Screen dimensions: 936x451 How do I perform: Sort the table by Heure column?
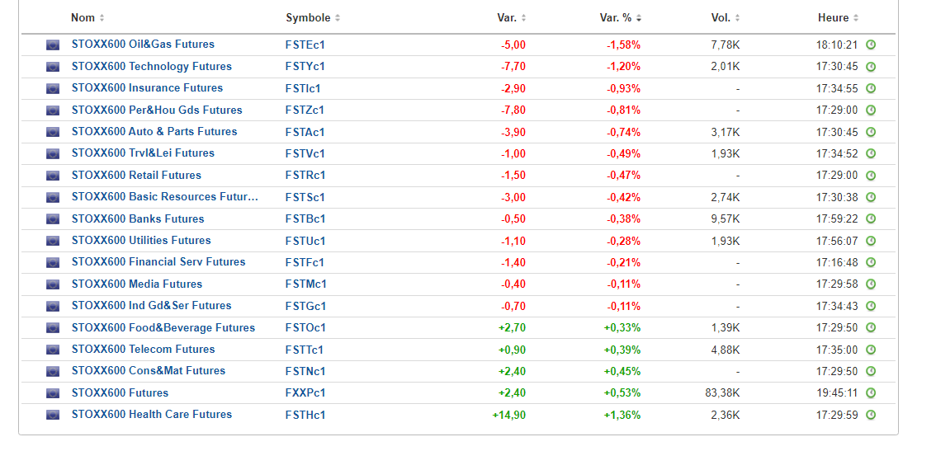838,18
